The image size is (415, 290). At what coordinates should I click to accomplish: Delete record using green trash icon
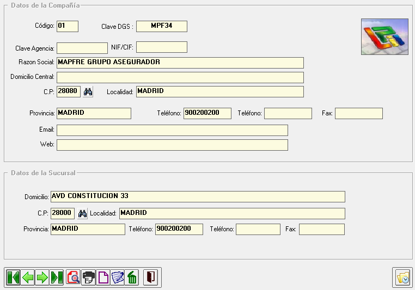[132, 277]
